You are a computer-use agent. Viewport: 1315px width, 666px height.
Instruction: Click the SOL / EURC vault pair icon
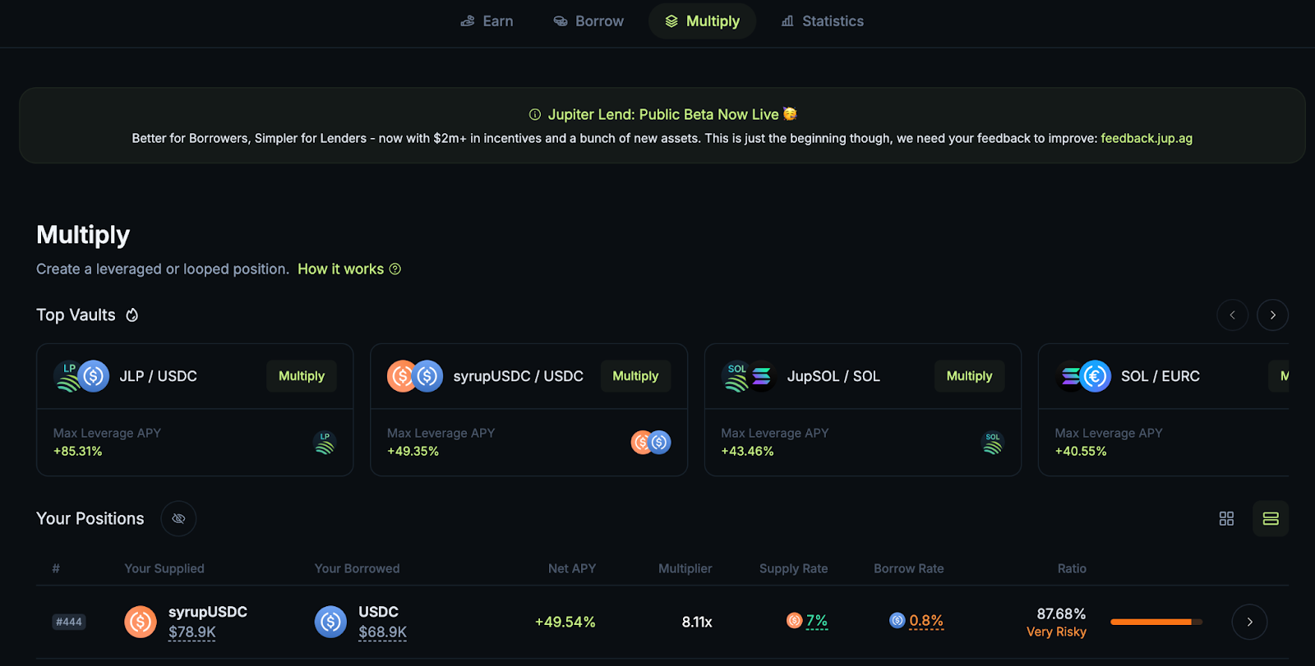coord(1083,376)
